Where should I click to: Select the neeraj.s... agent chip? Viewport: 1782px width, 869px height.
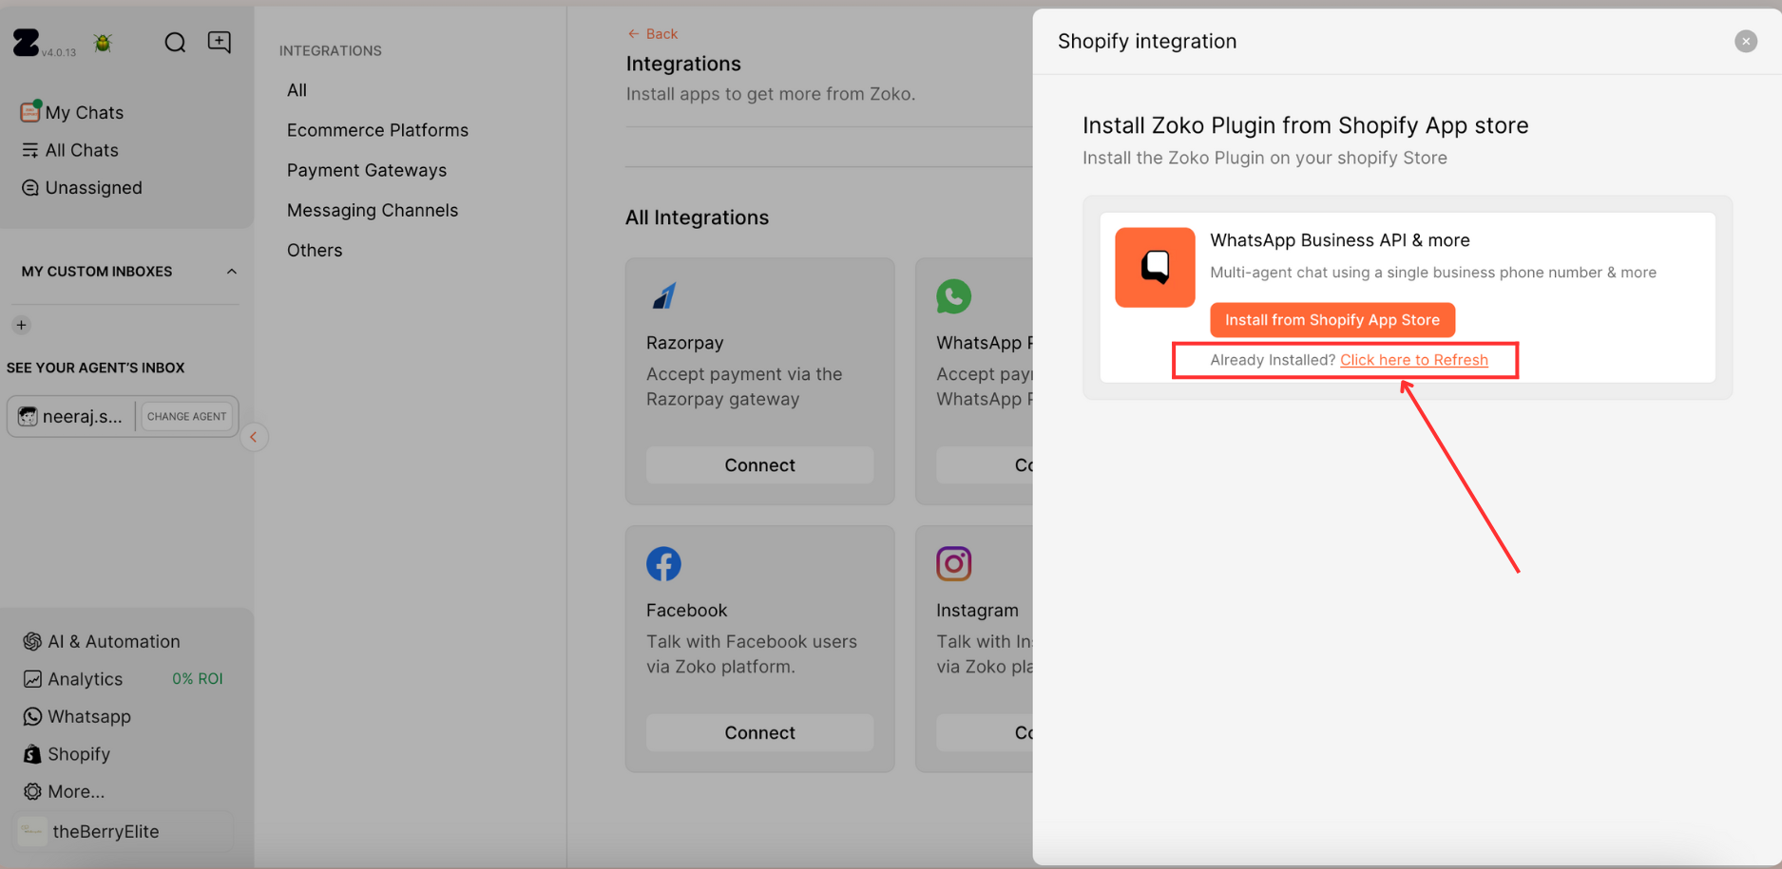[72, 416]
